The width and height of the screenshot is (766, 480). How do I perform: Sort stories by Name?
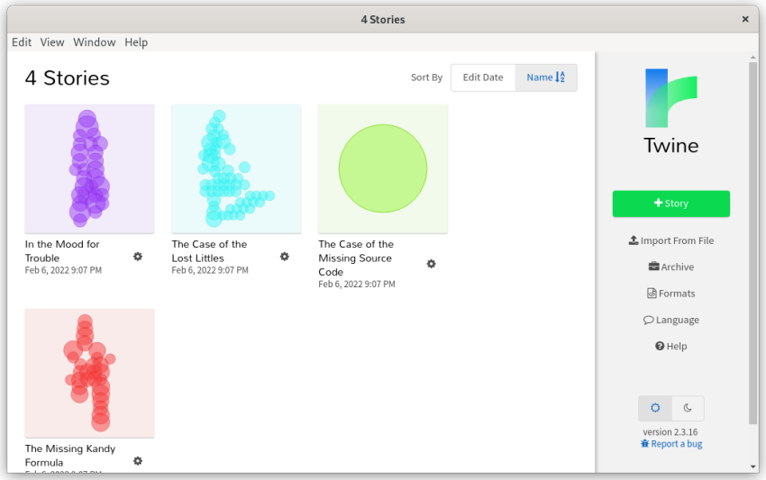click(546, 77)
